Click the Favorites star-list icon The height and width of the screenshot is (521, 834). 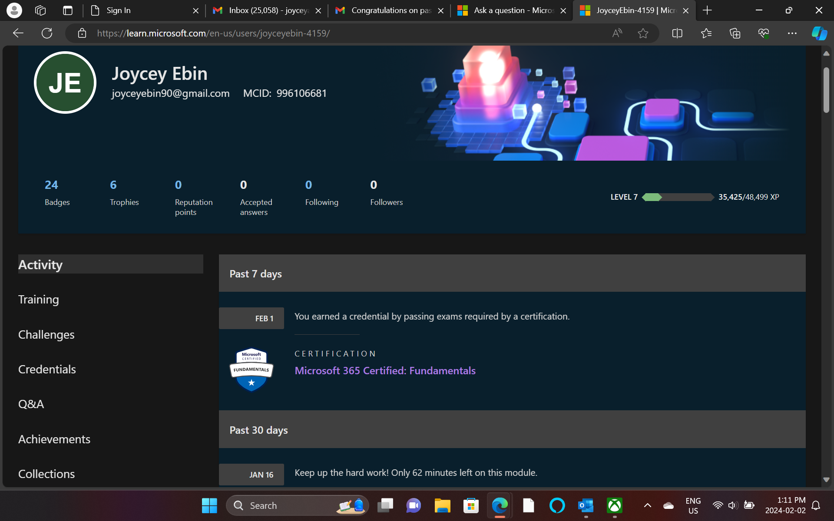(x=706, y=33)
